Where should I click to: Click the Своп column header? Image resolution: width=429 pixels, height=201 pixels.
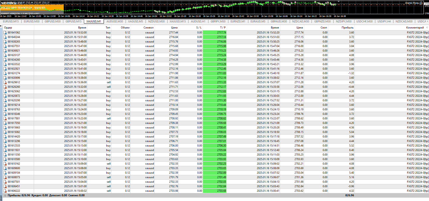coord(324,28)
